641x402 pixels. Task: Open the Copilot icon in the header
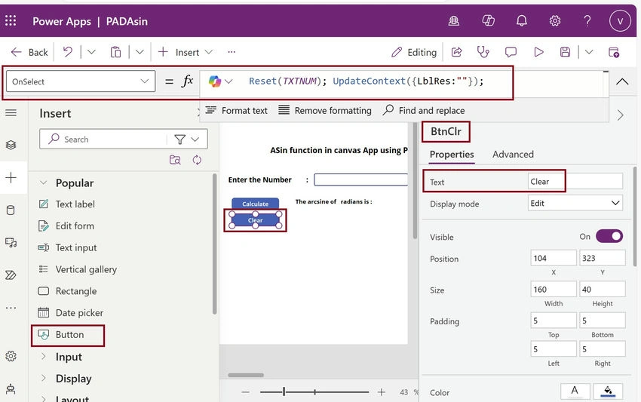point(488,20)
